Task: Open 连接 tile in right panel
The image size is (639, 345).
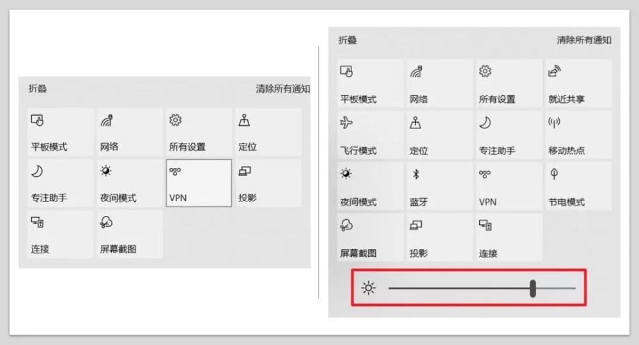Action: click(509, 238)
